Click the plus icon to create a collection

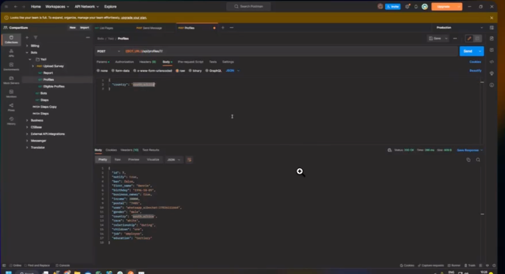[x=27, y=38]
